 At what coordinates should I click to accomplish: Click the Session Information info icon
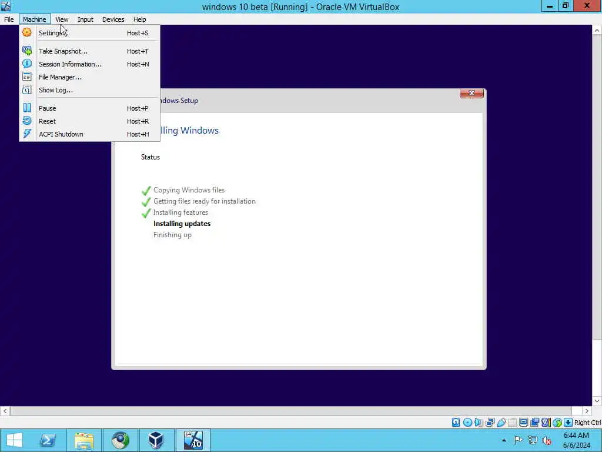(27, 64)
